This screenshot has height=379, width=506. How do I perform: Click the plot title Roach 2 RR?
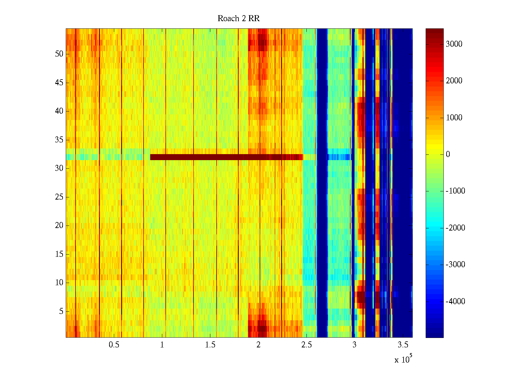pyautogui.click(x=238, y=19)
